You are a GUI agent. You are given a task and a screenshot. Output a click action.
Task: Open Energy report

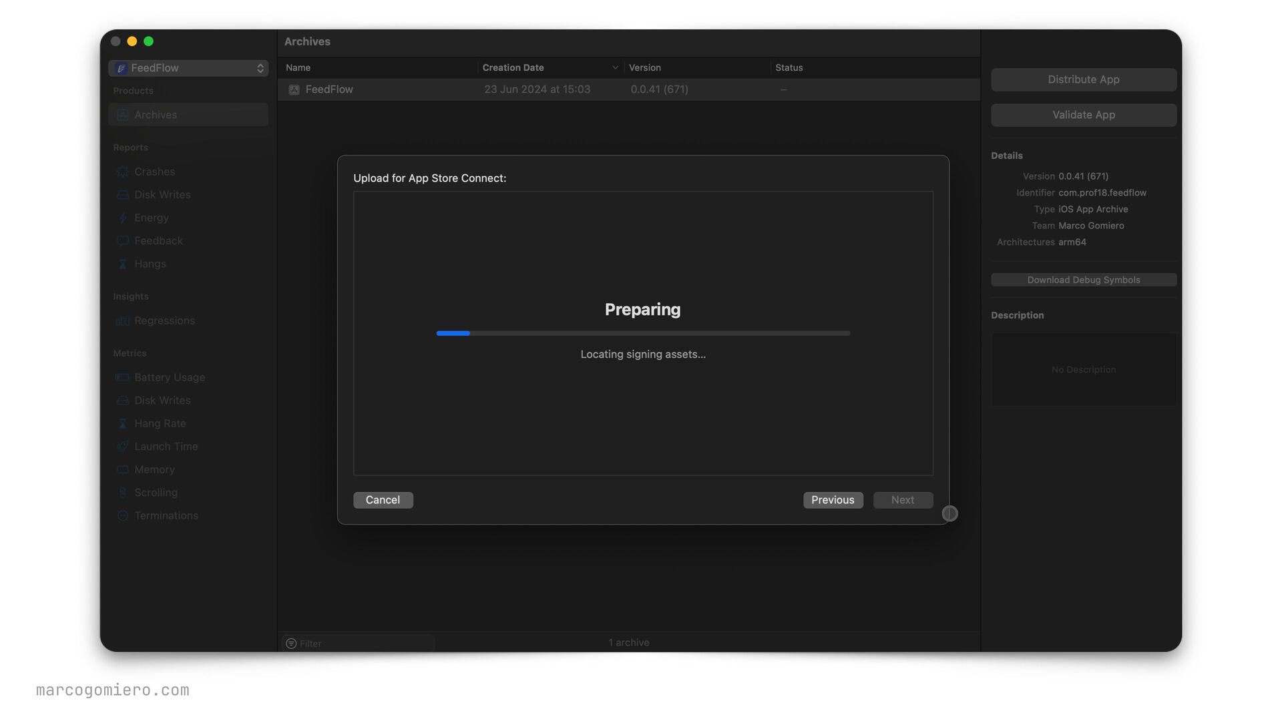(152, 218)
